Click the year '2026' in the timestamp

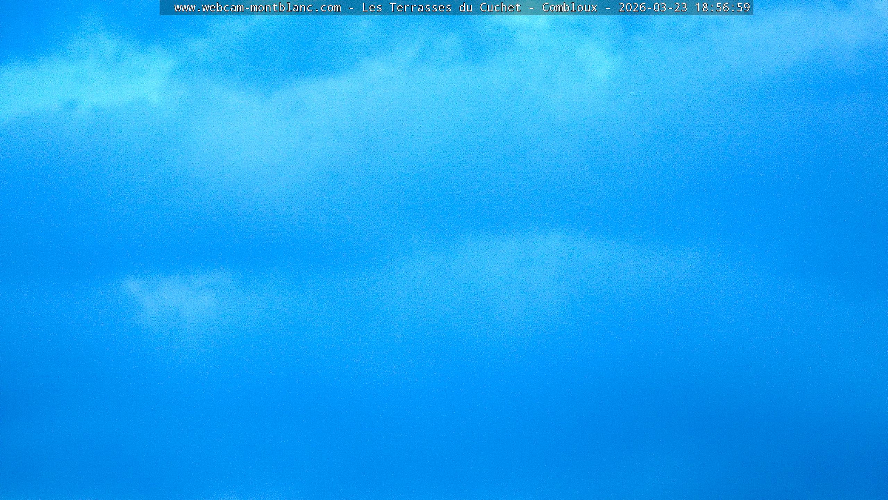coord(632,8)
